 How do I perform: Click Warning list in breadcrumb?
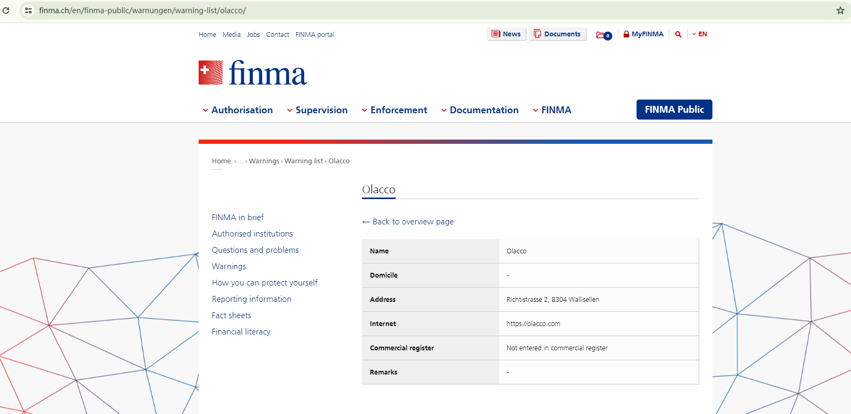point(304,161)
